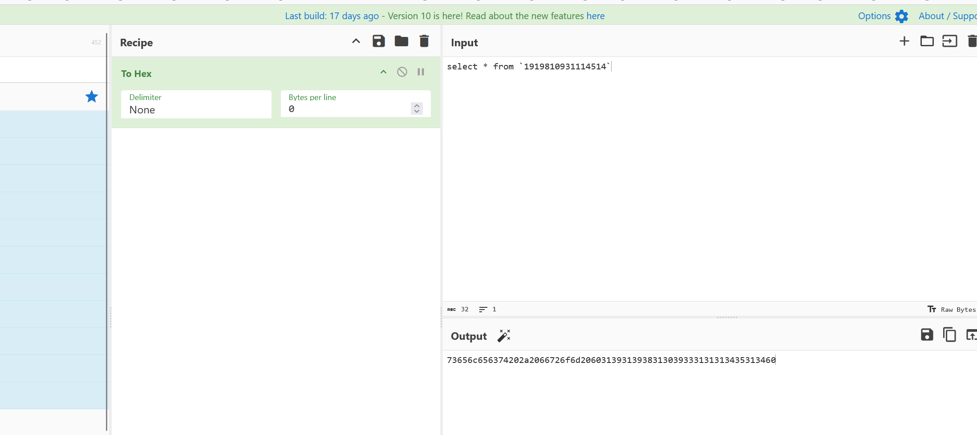Click the Raw Bytes encoding button
The width and height of the screenshot is (977, 435).
coord(952,310)
